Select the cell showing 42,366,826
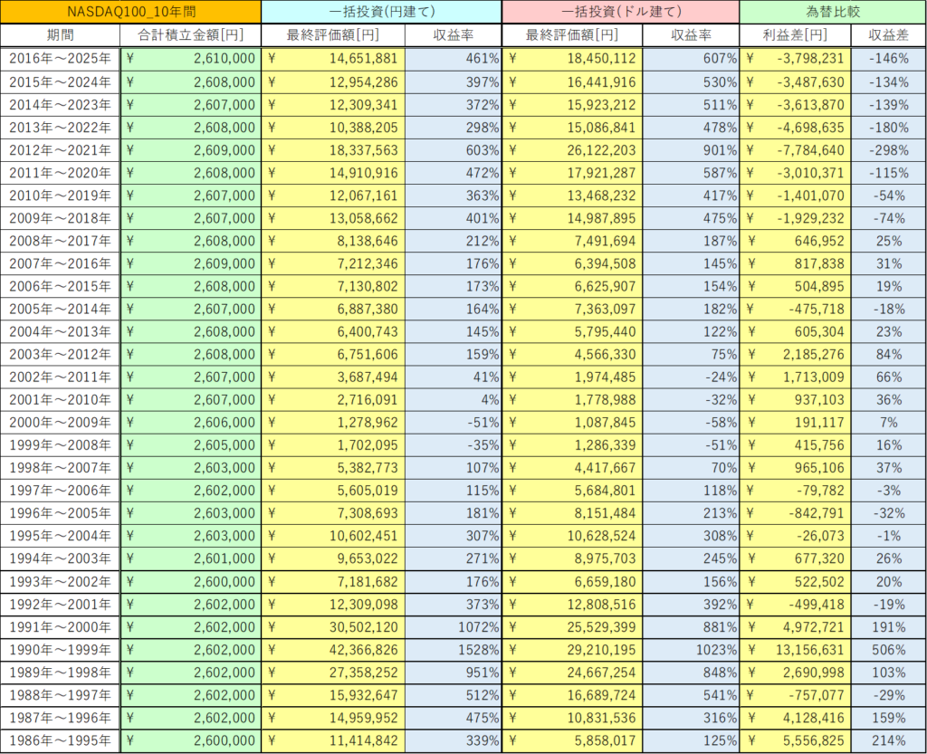The image size is (927, 754). point(333,650)
